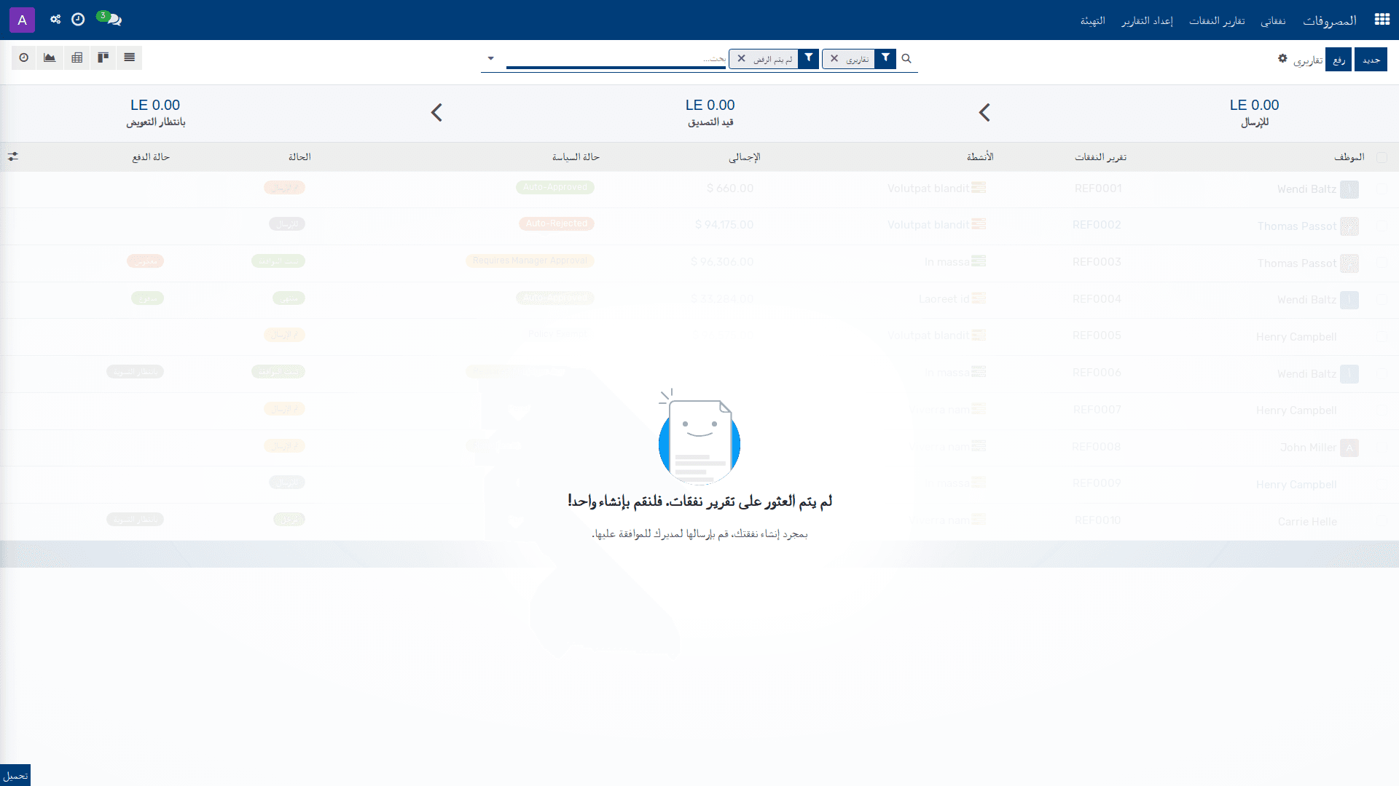
Task: Filter by للإرسال LE 0.00 status
Action: point(1254,113)
